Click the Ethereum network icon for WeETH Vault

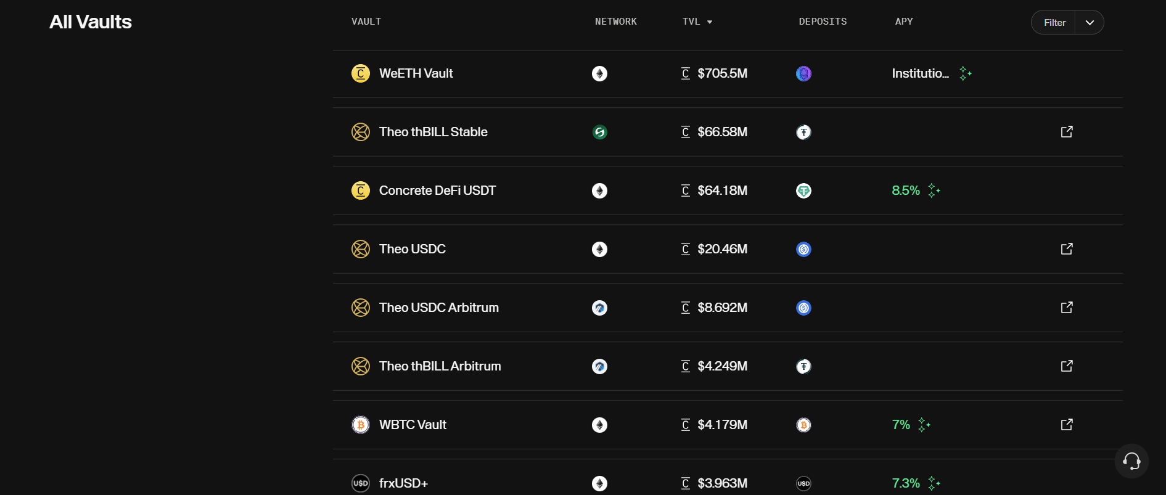coord(600,73)
